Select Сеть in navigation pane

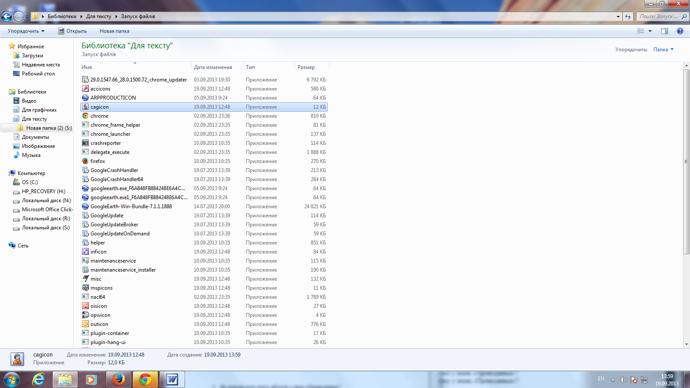point(23,246)
